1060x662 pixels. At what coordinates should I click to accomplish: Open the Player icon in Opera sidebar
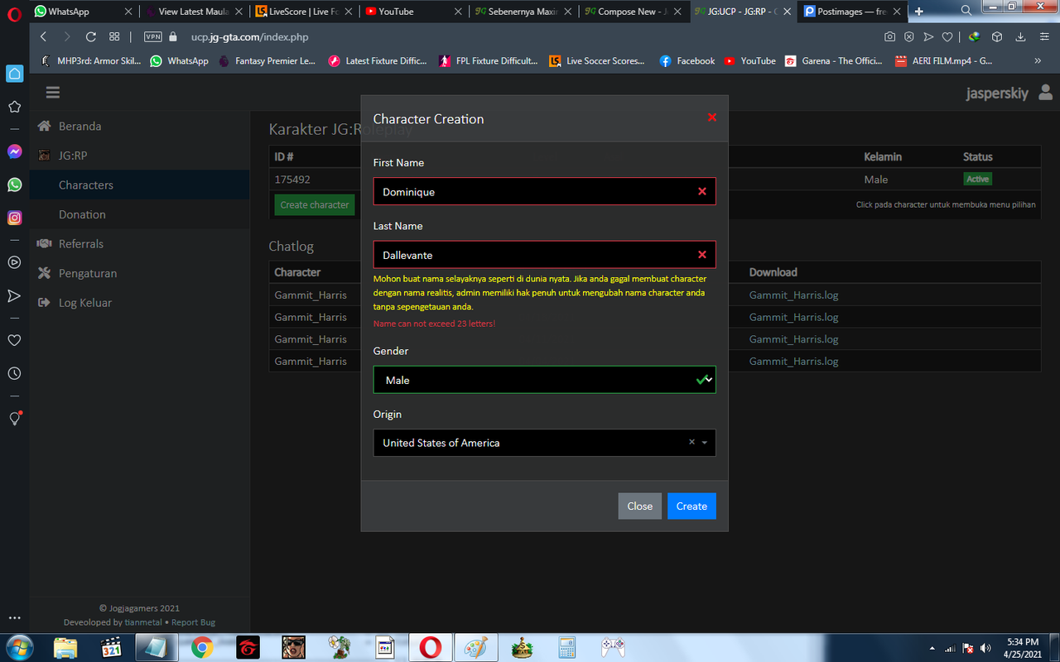[x=14, y=262]
